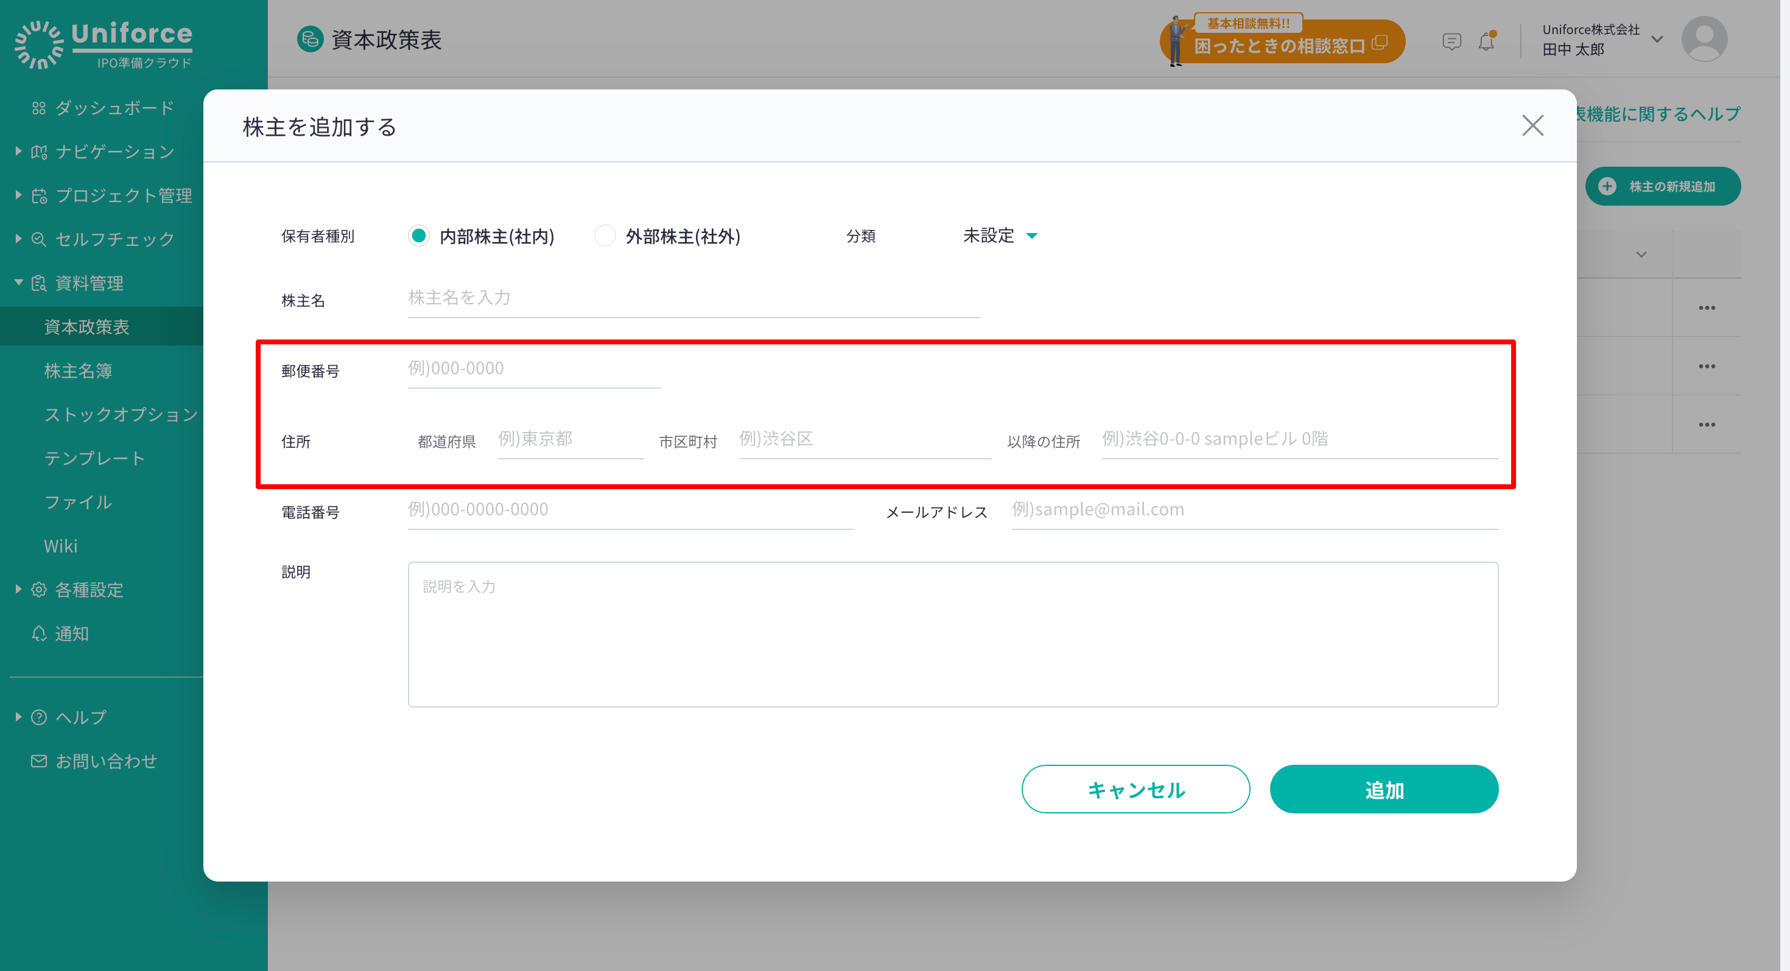Viewport: 1790px width, 971px height.
Task: Open first row three-dot menu
Action: (1707, 308)
